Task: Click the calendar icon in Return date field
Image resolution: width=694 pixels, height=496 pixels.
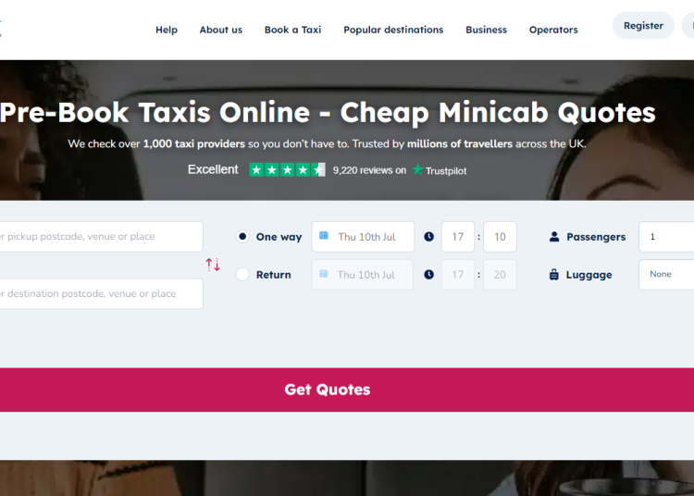Action: (x=324, y=274)
